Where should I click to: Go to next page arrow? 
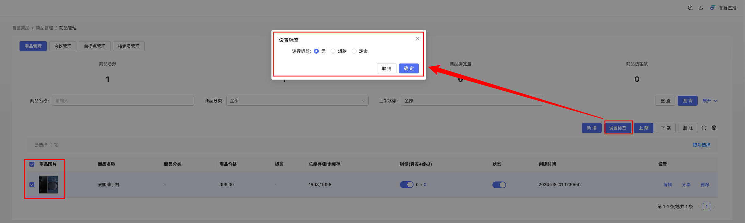tap(714, 207)
